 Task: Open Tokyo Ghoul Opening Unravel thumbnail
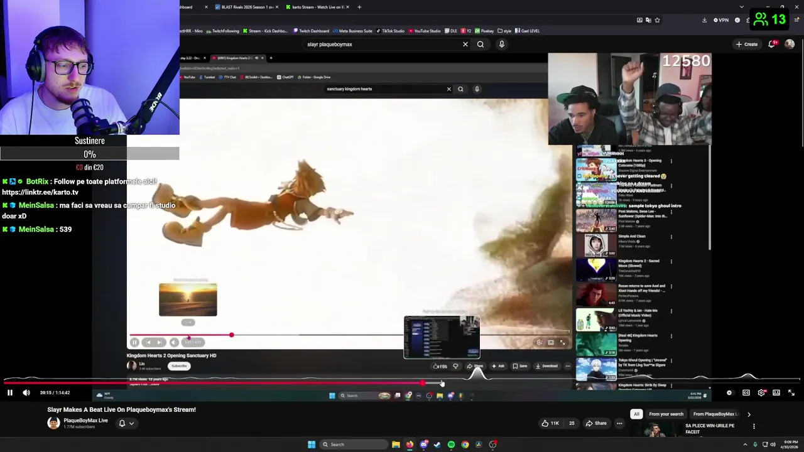tap(596, 369)
